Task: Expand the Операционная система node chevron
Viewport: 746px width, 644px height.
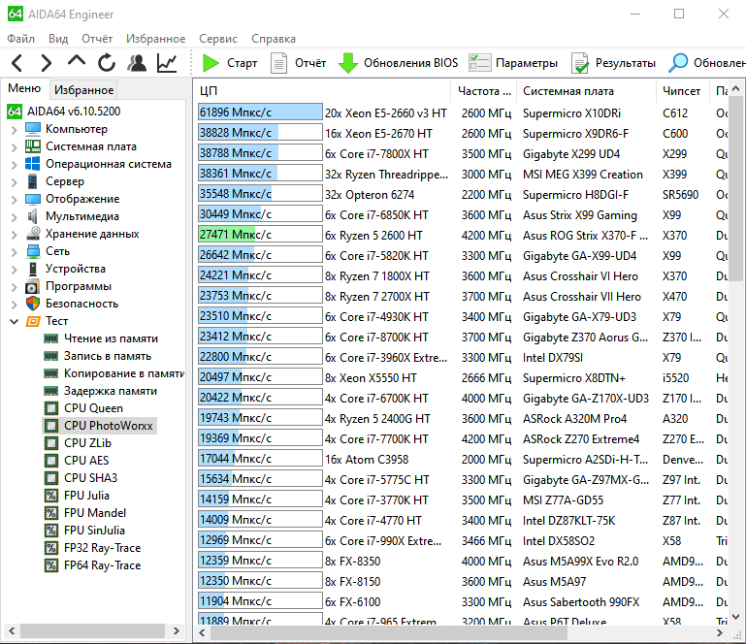Action: coord(15,165)
